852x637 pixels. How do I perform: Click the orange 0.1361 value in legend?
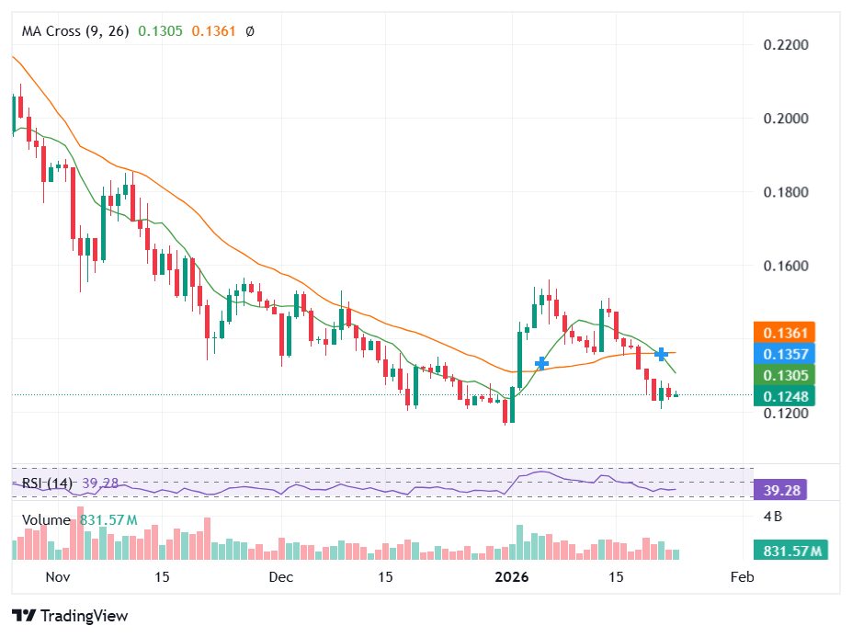click(x=213, y=31)
